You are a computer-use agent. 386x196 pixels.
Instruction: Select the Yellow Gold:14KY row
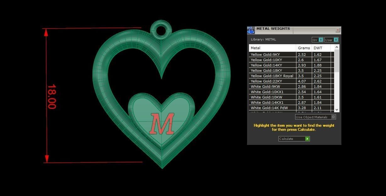click(x=291, y=65)
